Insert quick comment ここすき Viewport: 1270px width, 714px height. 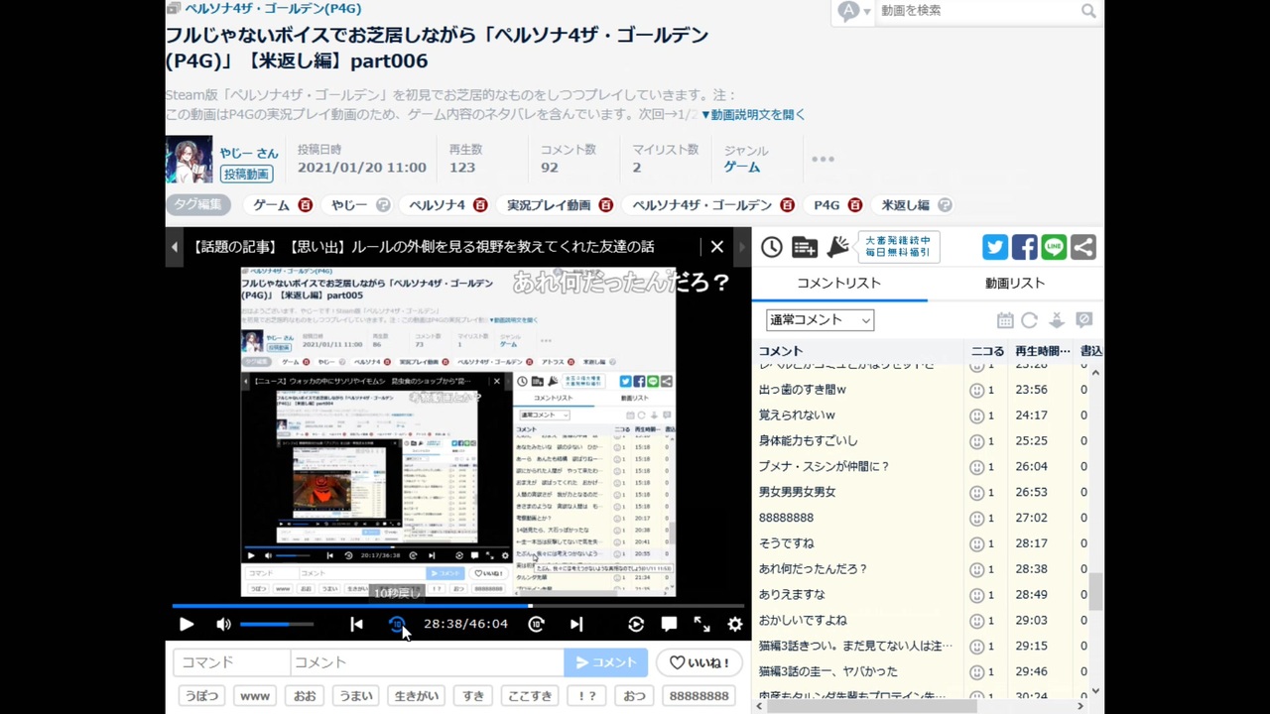click(530, 696)
